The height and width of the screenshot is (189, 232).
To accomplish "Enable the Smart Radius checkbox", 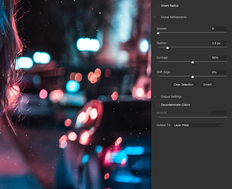I will click(158, 6).
